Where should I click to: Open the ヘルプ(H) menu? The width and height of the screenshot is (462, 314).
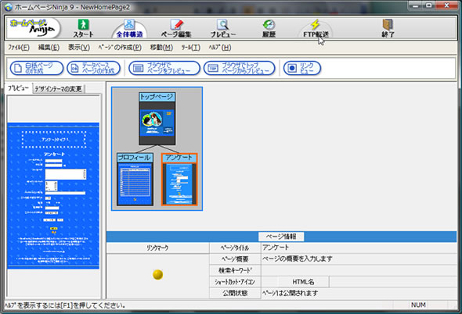pos(219,48)
